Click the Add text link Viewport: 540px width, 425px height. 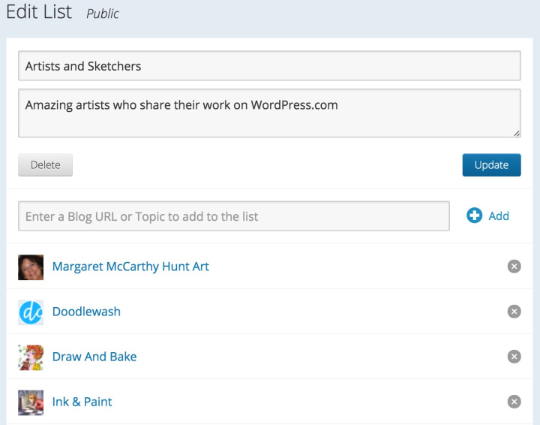click(499, 216)
